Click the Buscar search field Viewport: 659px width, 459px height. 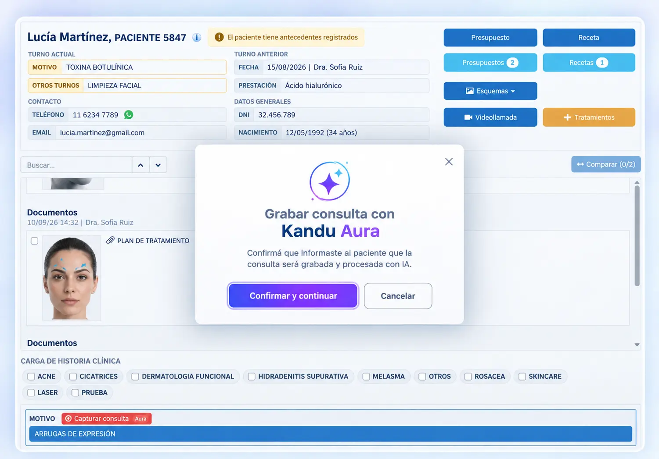76,165
